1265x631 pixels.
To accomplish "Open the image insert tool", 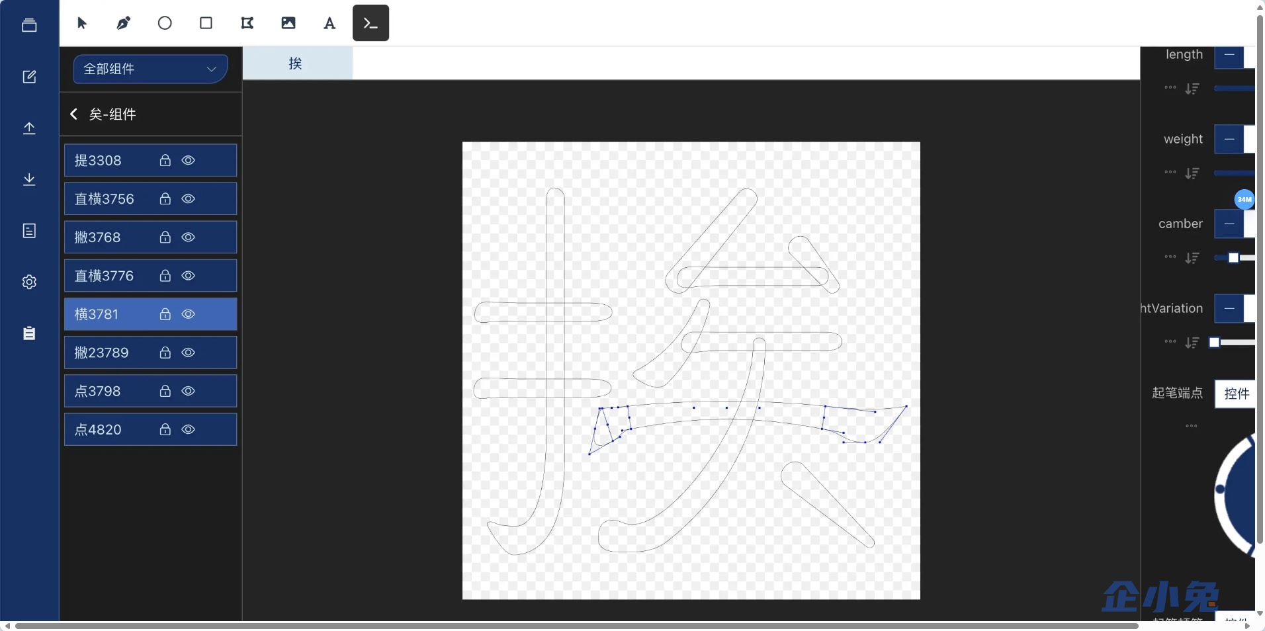I will pyautogui.click(x=288, y=22).
